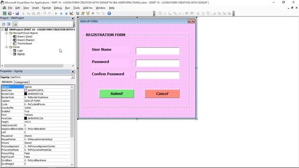
Task: Click the Project tree horizontal scrollbar right arrow
Action: tap(73, 66)
